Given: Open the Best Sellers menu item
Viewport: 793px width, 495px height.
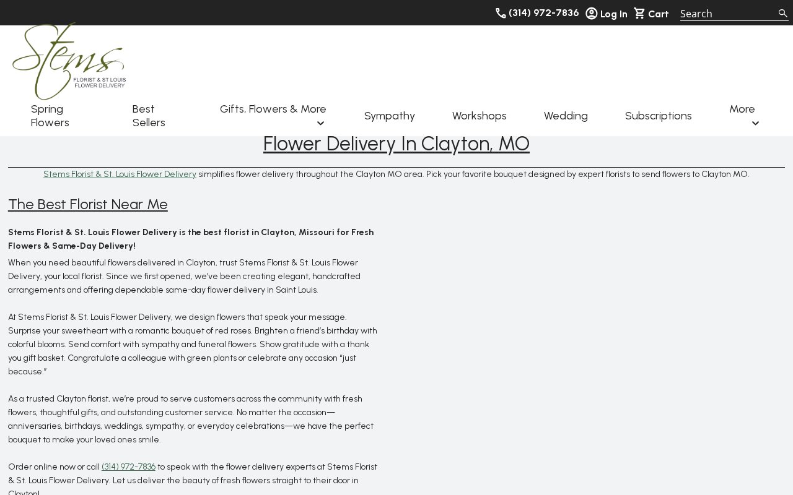Looking at the screenshot, I should click(149, 116).
